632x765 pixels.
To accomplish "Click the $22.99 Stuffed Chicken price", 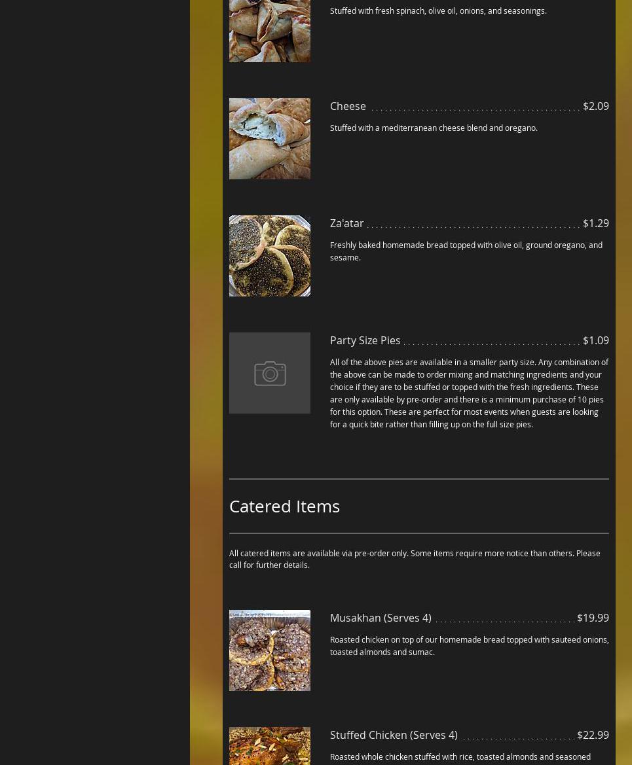I will (x=593, y=735).
